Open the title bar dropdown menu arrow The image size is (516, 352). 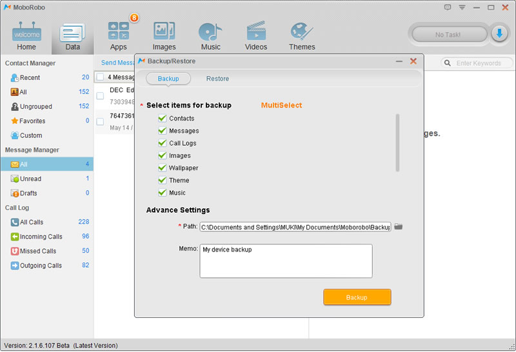click(x=462, y=8)
